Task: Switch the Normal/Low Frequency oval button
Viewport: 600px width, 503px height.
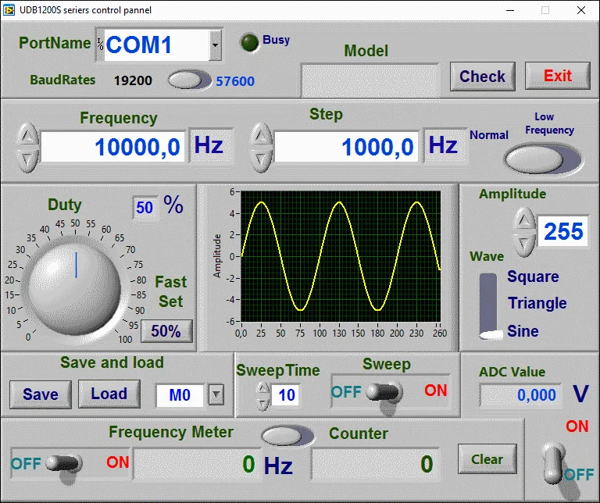Action: 542,159
